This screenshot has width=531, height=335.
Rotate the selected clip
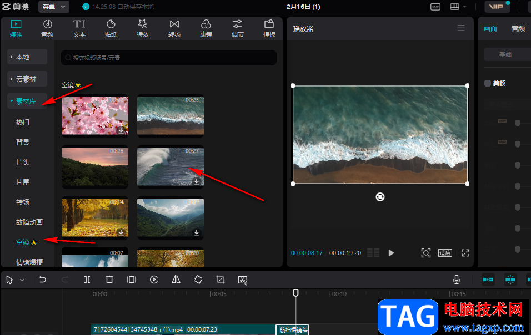[x=198, y=280]
